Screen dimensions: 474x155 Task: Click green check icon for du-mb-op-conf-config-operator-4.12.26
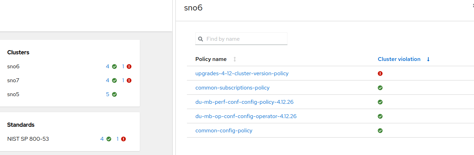click(380, 116)
